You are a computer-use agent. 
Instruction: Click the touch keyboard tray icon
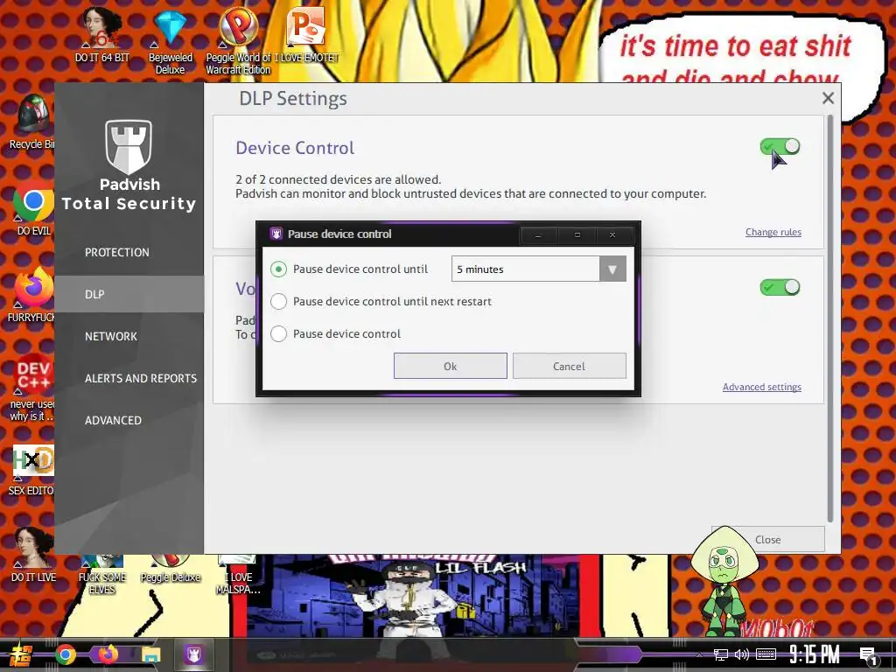point(766,654)
